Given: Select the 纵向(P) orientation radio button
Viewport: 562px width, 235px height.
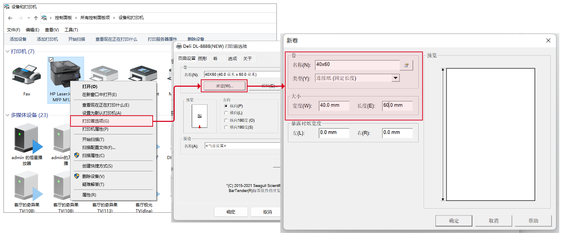Looking at the screenshot, I should [226, 106].
